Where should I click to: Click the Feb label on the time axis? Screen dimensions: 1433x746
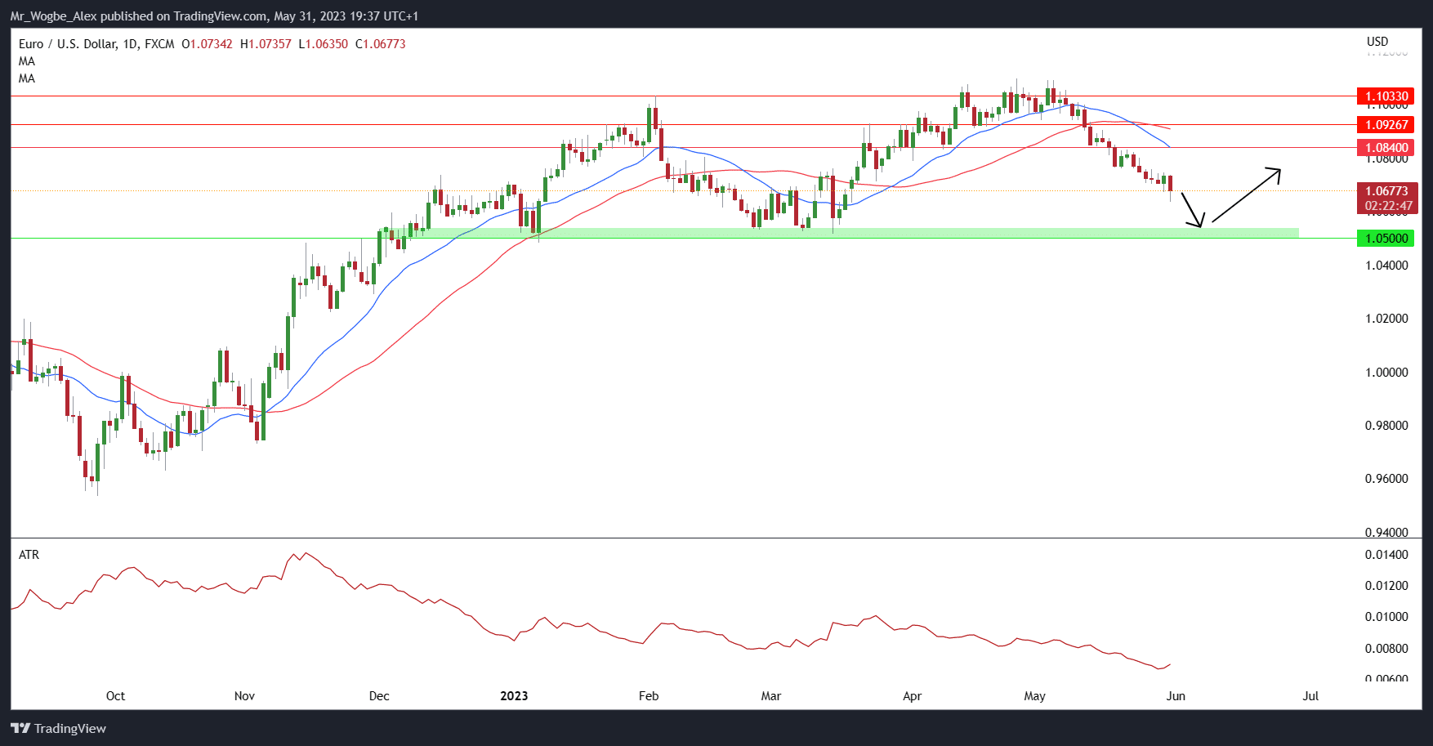tap(649, 696)
